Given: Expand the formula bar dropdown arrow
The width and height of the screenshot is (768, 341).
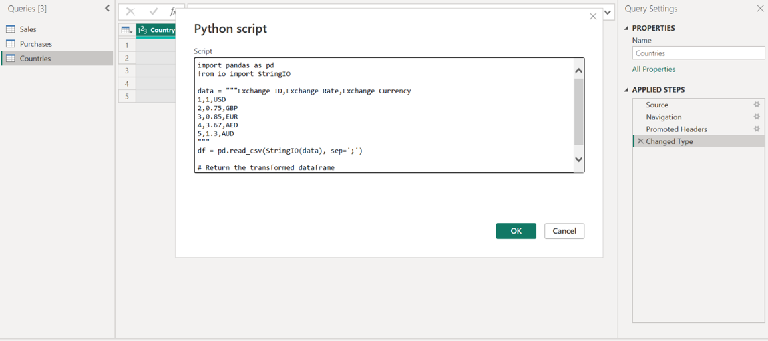Looking at the screenshot, I should pyautogui.click(x=608, y=12).
